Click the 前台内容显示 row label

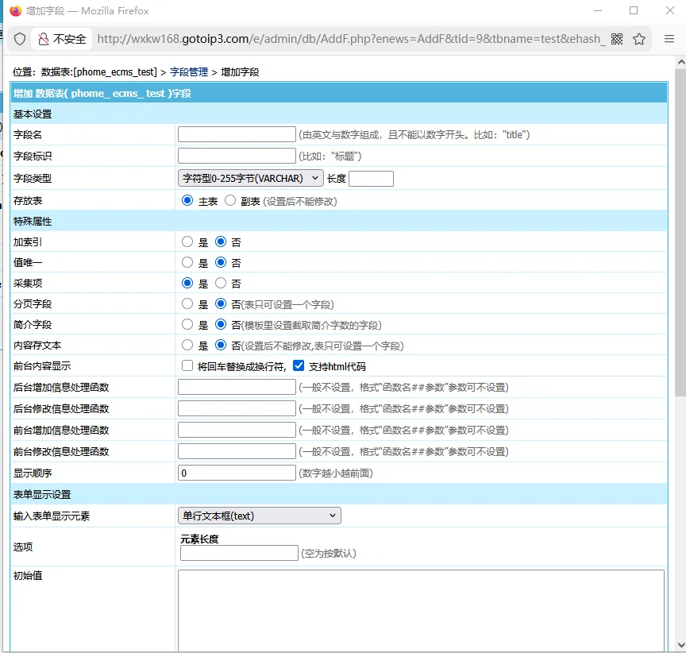[42, 366]
